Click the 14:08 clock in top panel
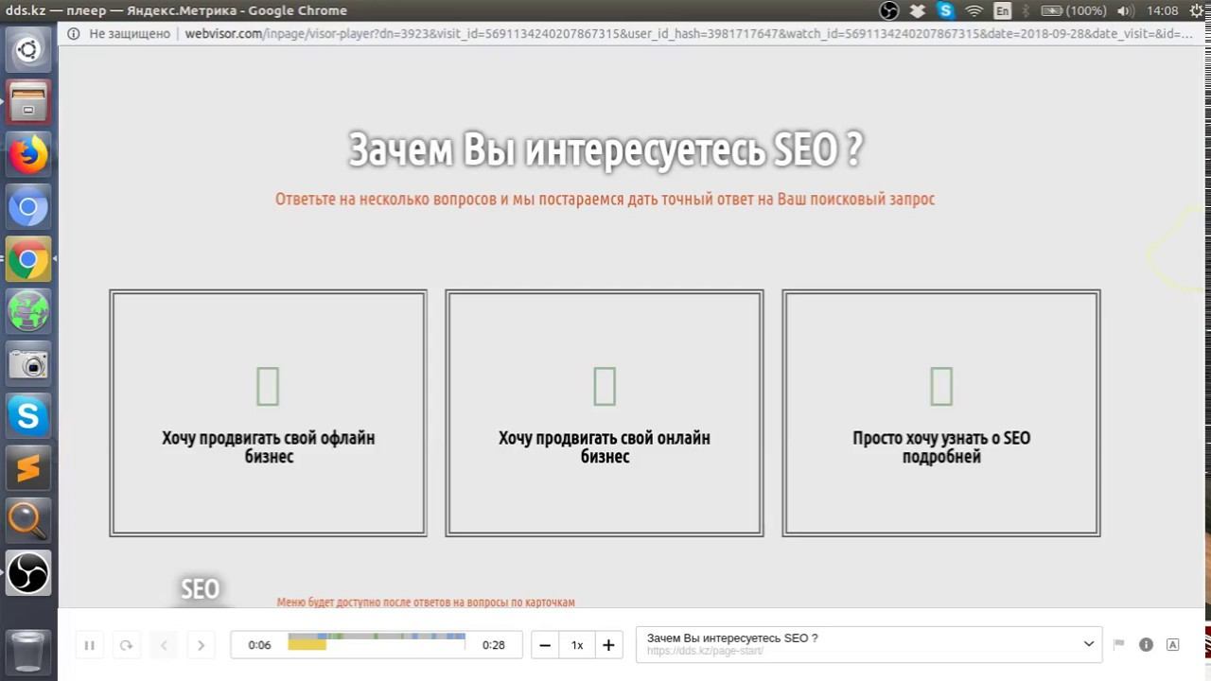Screen dimensions: 1211x681 [x=1162, y=10]
